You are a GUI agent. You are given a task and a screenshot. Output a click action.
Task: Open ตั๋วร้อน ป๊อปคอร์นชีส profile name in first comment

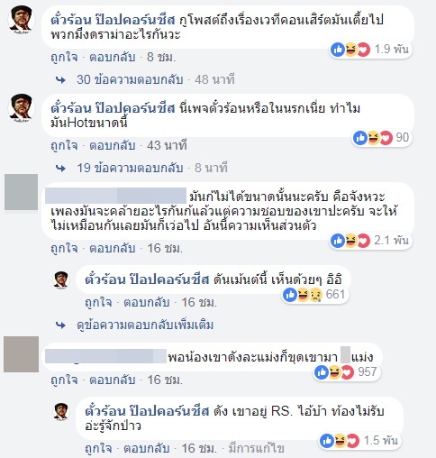click(x=113, y=20)
